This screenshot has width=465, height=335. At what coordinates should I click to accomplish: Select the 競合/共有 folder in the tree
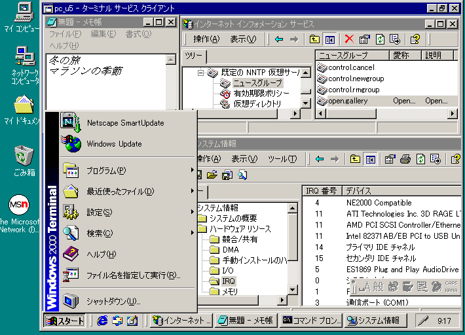tap(240, 239)
